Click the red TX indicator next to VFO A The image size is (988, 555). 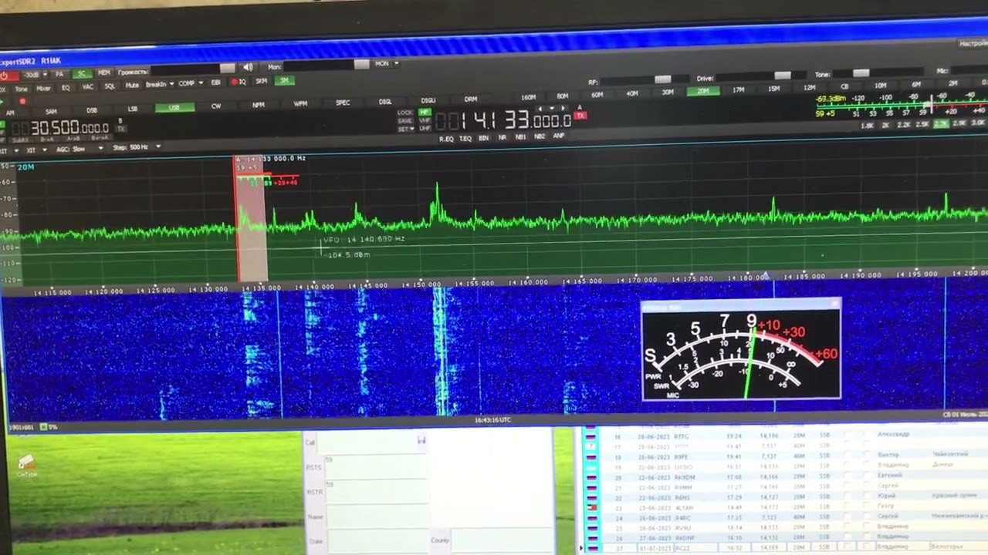pos(580,116)
